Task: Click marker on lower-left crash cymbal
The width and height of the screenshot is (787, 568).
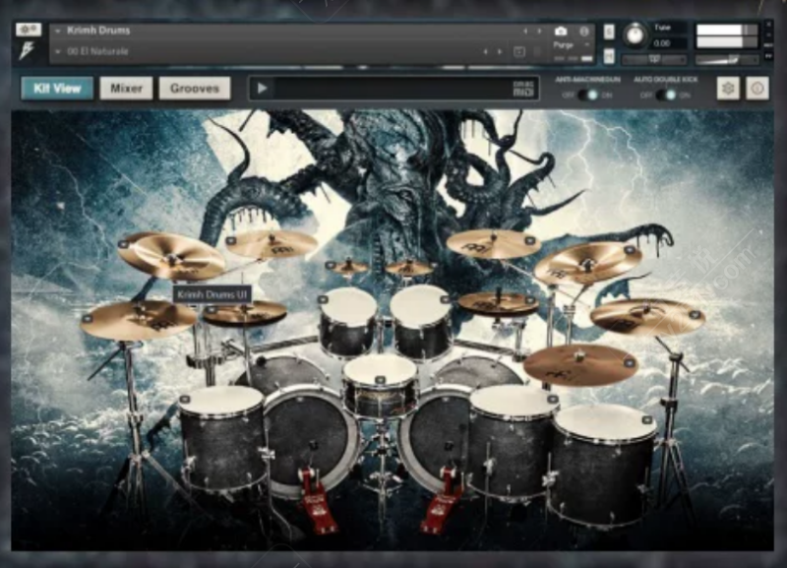Action: click(88, 318)
